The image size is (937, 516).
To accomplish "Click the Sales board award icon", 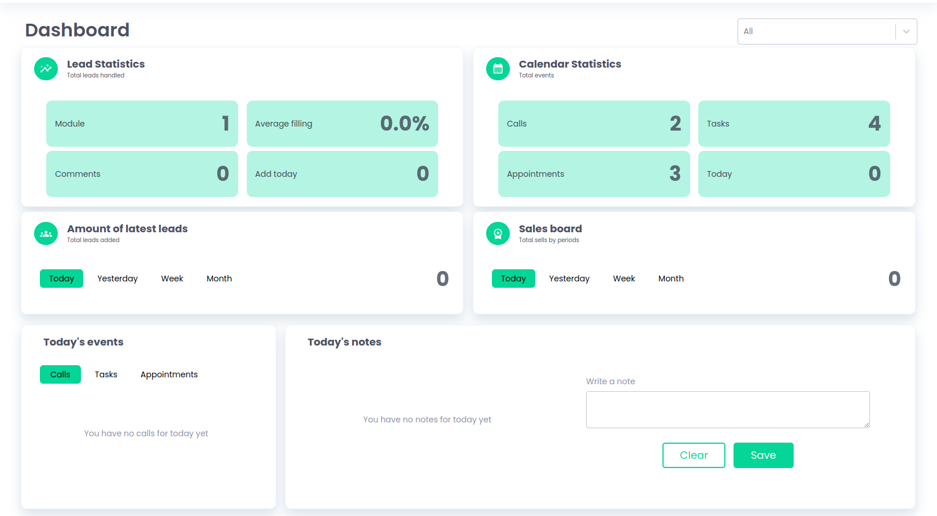I will pyautogui.click(x=498, y=233).
